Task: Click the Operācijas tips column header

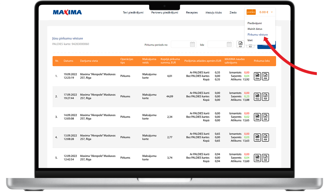Action: [x=127, y=61]
